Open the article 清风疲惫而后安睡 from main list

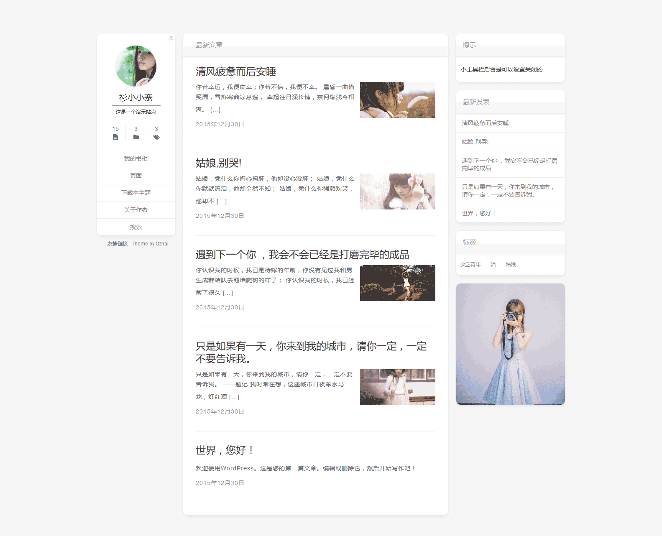click(236, 71)
